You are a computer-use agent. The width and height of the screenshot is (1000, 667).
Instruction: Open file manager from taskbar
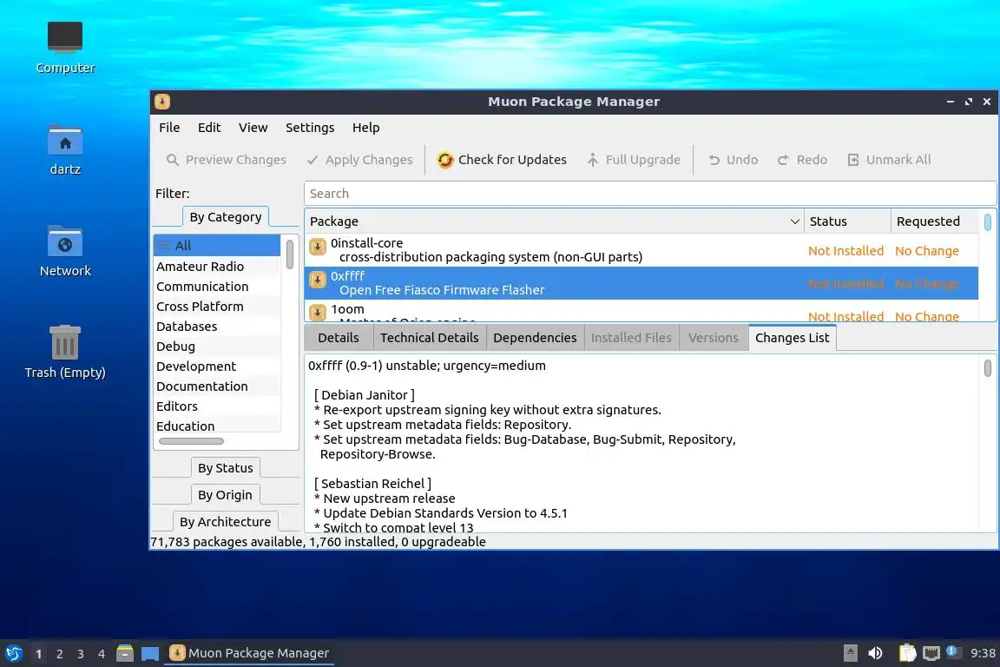pyautogui.click(x=125, y=653)
